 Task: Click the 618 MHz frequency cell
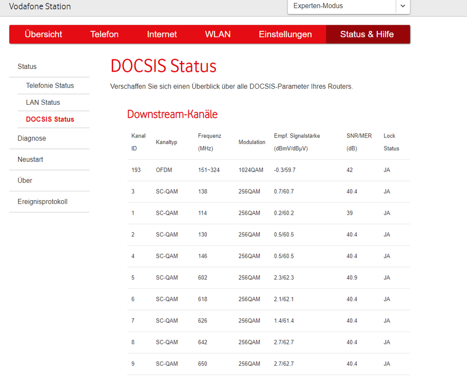click(202, 299)
